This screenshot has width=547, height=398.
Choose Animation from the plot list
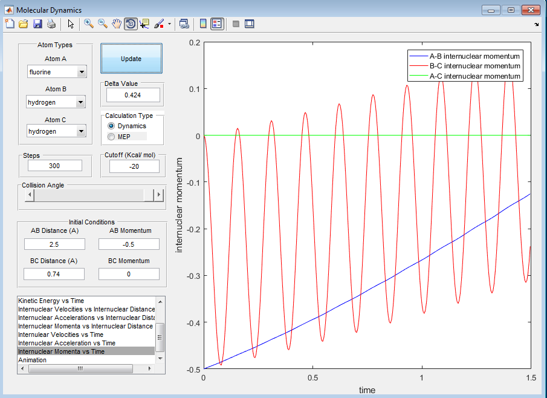[x=33, y=360]
